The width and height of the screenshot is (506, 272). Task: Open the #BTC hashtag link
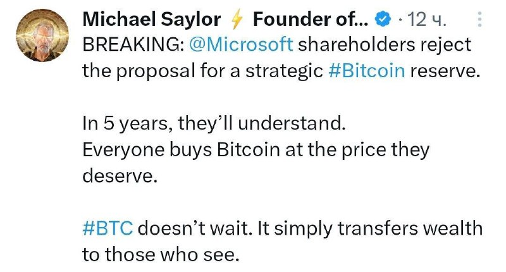click(108, 228)
